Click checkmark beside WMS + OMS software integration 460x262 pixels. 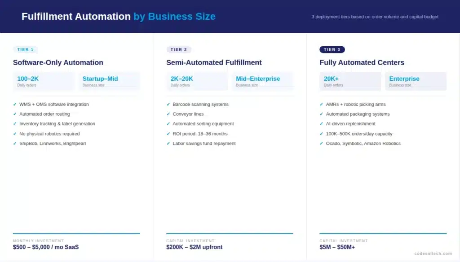[x=15, y=105]
